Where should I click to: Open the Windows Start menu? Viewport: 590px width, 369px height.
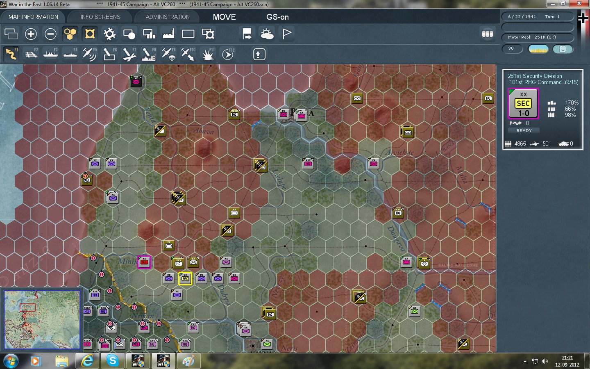click(x=11, y=361)
